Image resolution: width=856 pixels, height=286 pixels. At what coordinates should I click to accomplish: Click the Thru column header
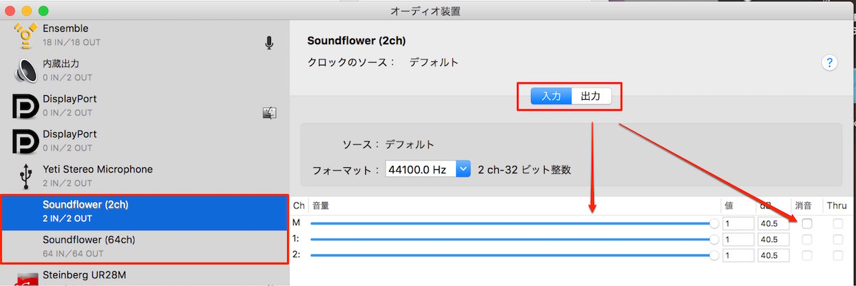point(837,206)
